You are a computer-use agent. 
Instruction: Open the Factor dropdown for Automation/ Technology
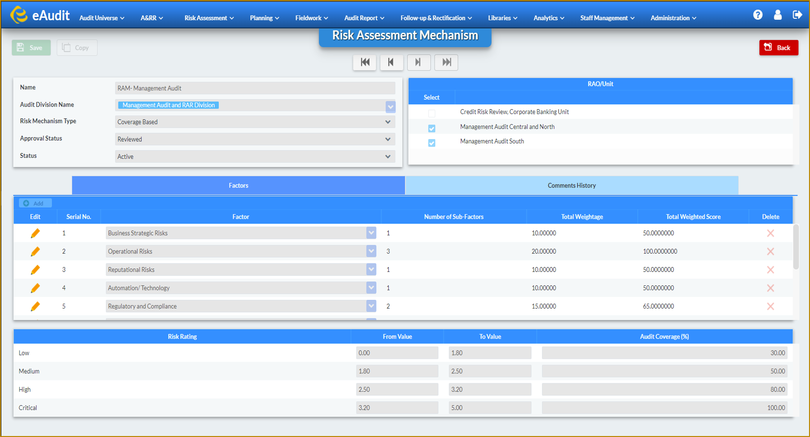(371, 287)
